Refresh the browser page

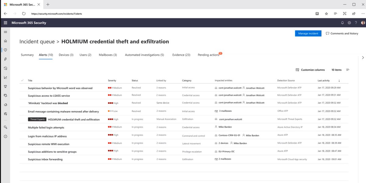pos(24,14)
